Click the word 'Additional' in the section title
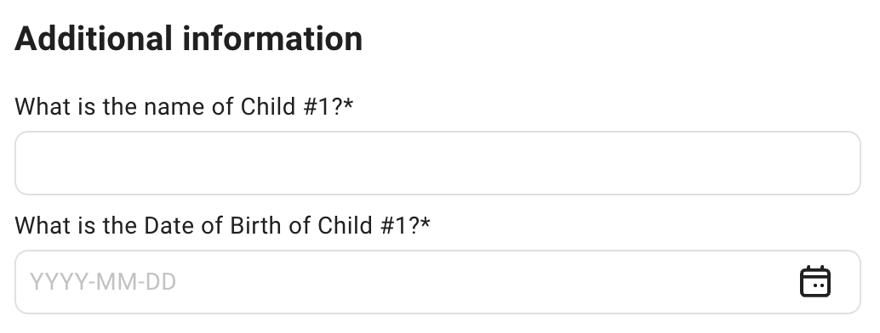Image resolution: width=880 pixels, height=333 pixels. tap(93, 39)
